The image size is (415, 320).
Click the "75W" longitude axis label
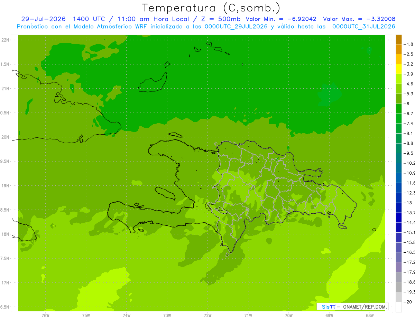coord(86,316)
